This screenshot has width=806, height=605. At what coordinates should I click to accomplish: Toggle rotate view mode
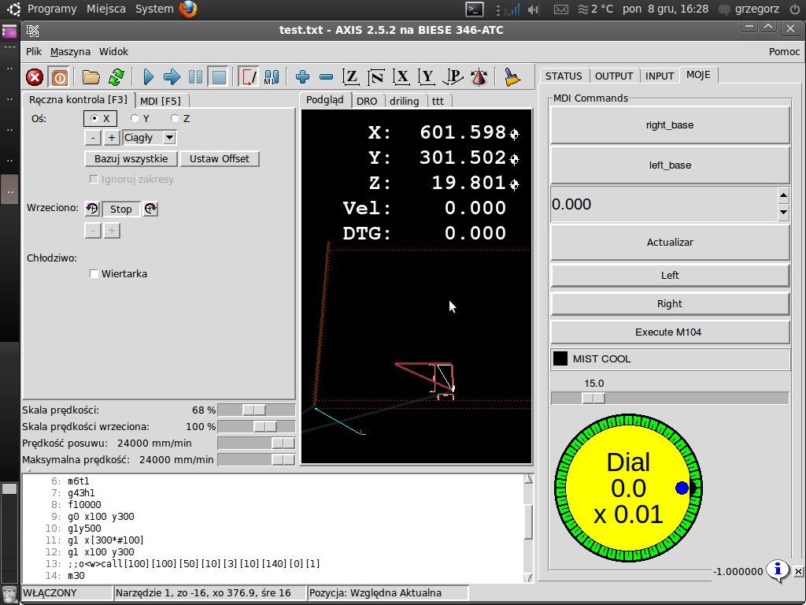(479, 78)
